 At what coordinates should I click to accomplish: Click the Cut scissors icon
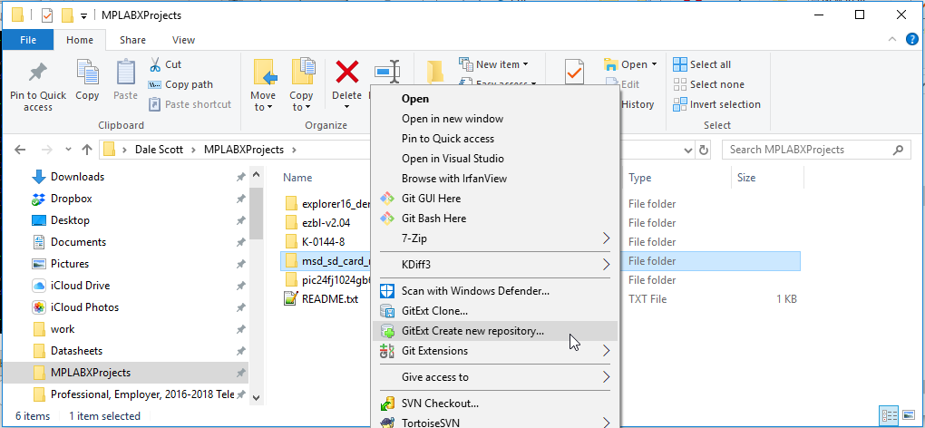155,64
